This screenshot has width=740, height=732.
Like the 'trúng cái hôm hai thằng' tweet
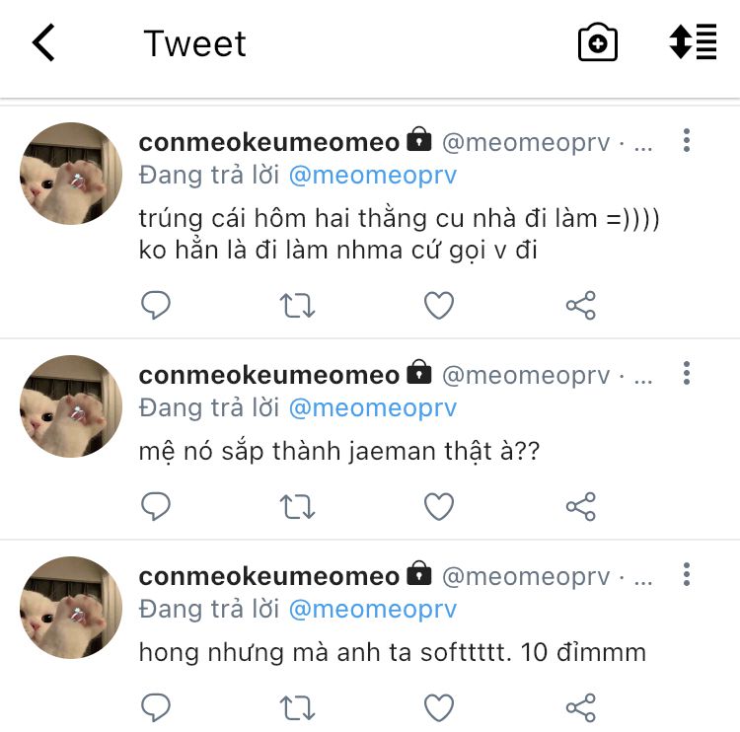pos(439,306)
